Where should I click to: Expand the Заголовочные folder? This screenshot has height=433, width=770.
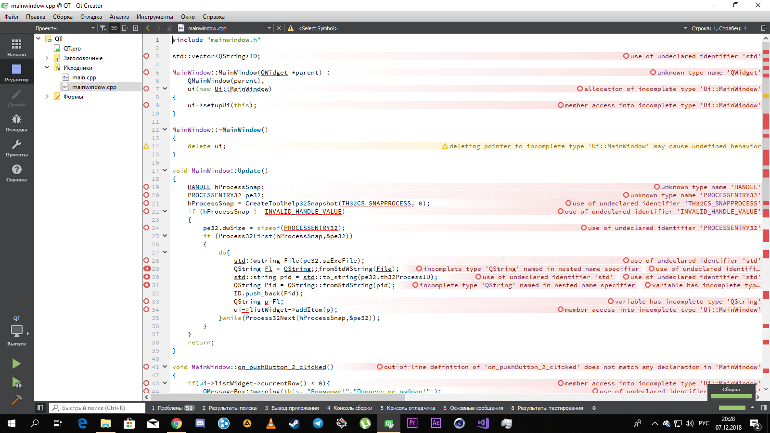(x=47, y=58)
